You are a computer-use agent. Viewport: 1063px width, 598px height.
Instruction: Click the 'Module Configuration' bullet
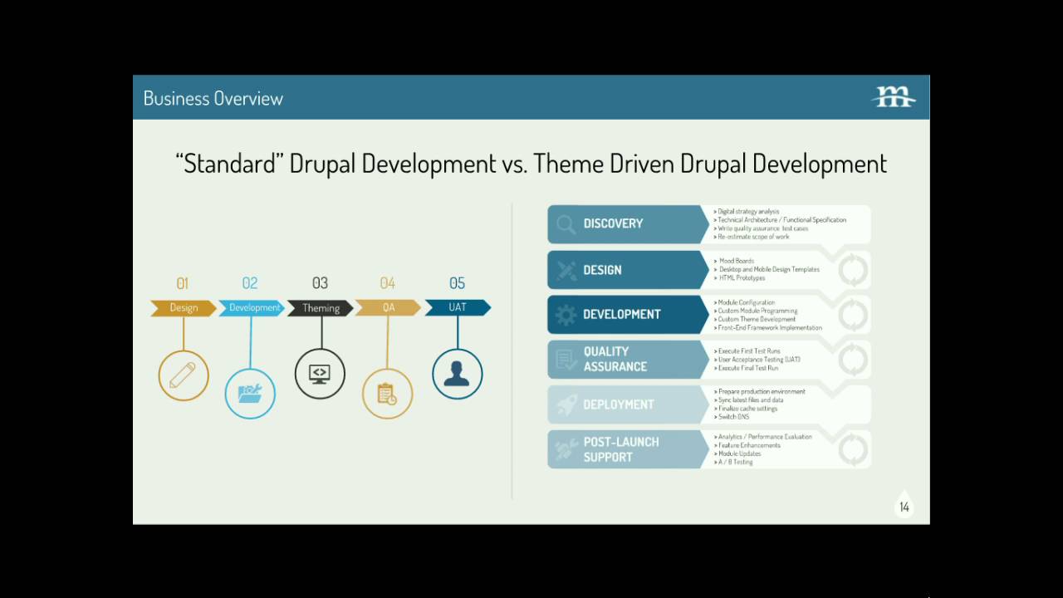click(745, 302)
